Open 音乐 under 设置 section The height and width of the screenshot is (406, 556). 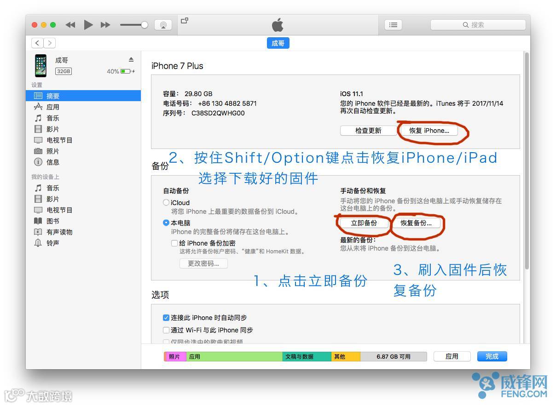[83, 118]
